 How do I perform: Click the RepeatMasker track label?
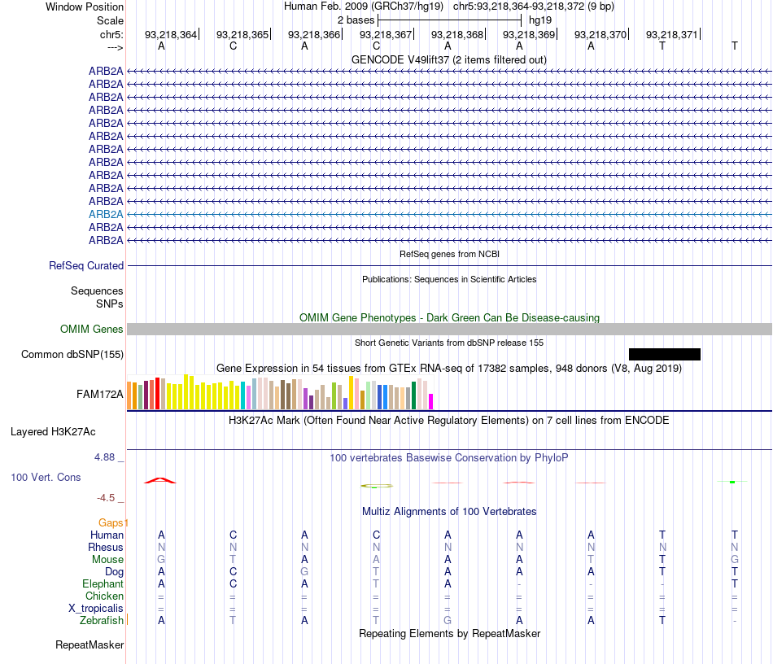point(90,644)
